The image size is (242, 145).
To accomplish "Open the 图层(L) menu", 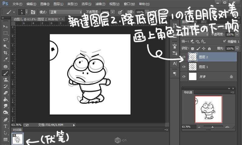I will [x=58, y=4].
